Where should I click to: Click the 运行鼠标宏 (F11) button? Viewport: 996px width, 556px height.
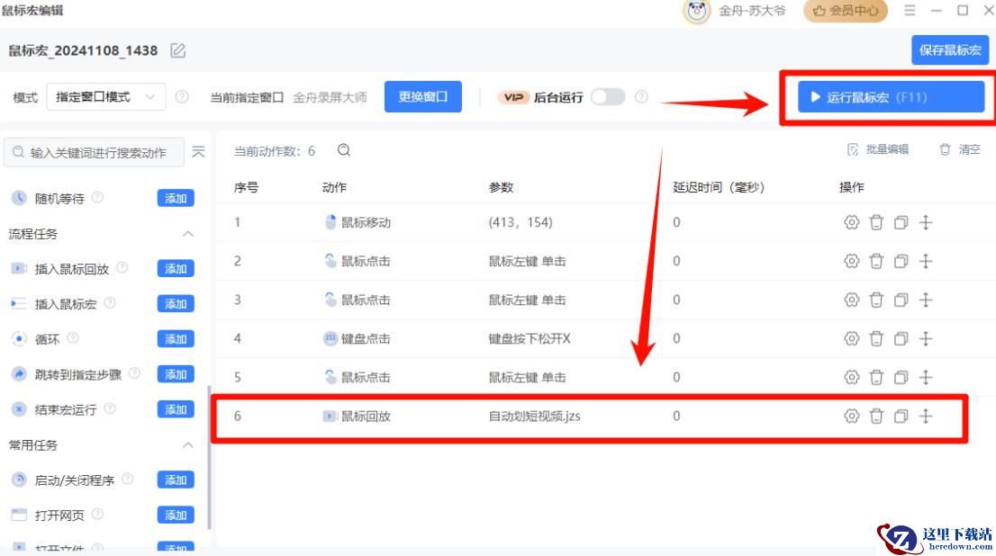coord(891,97)
